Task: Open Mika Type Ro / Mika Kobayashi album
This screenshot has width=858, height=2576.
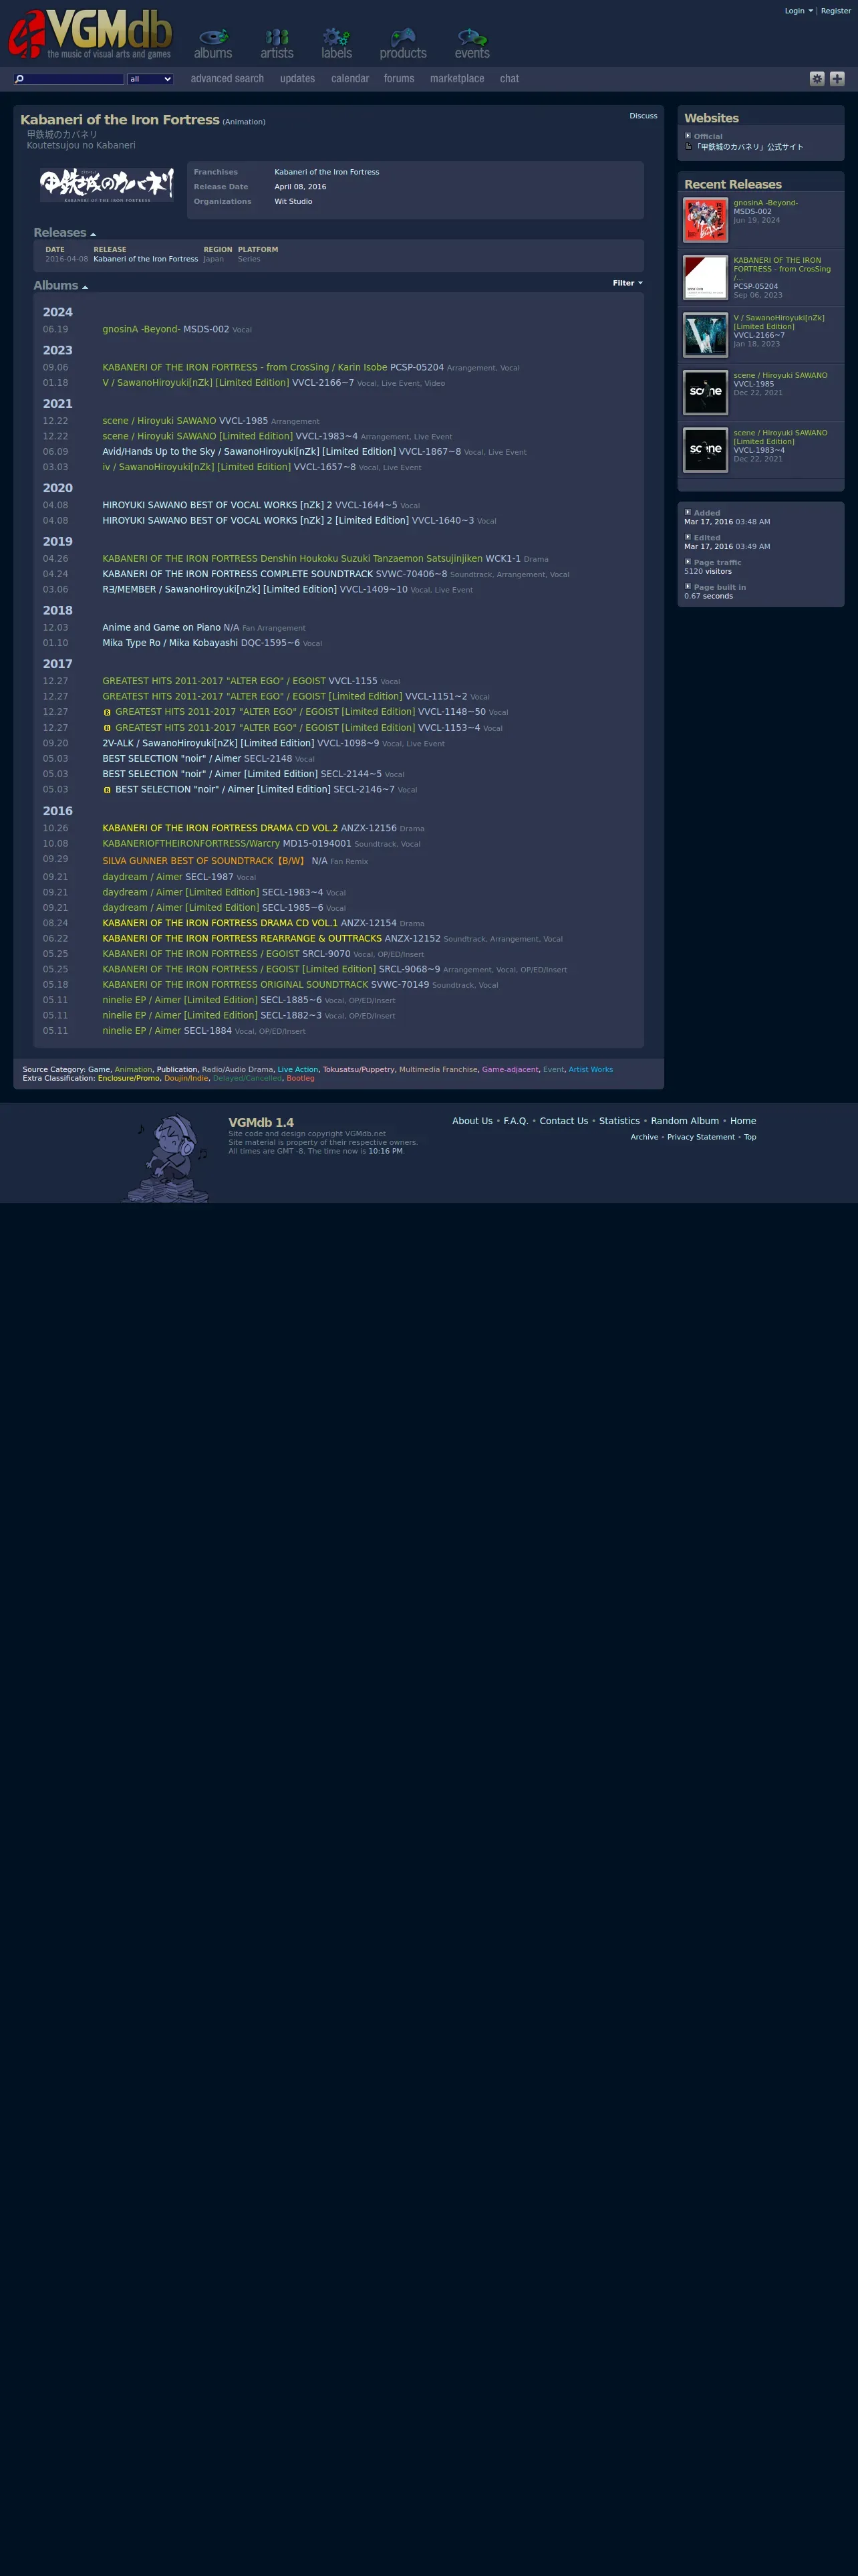Action: 170,643
